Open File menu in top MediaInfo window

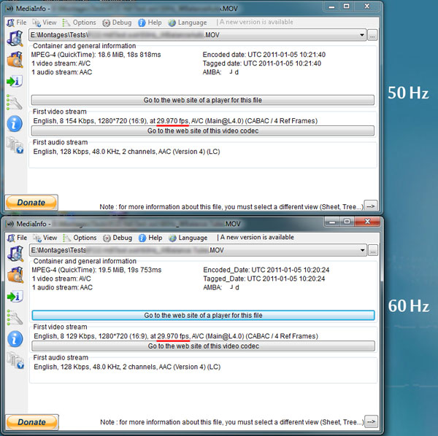17,23
